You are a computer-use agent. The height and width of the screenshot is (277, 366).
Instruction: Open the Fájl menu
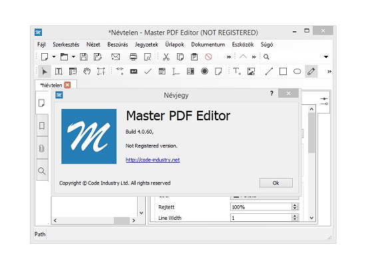tap(41, 45)
